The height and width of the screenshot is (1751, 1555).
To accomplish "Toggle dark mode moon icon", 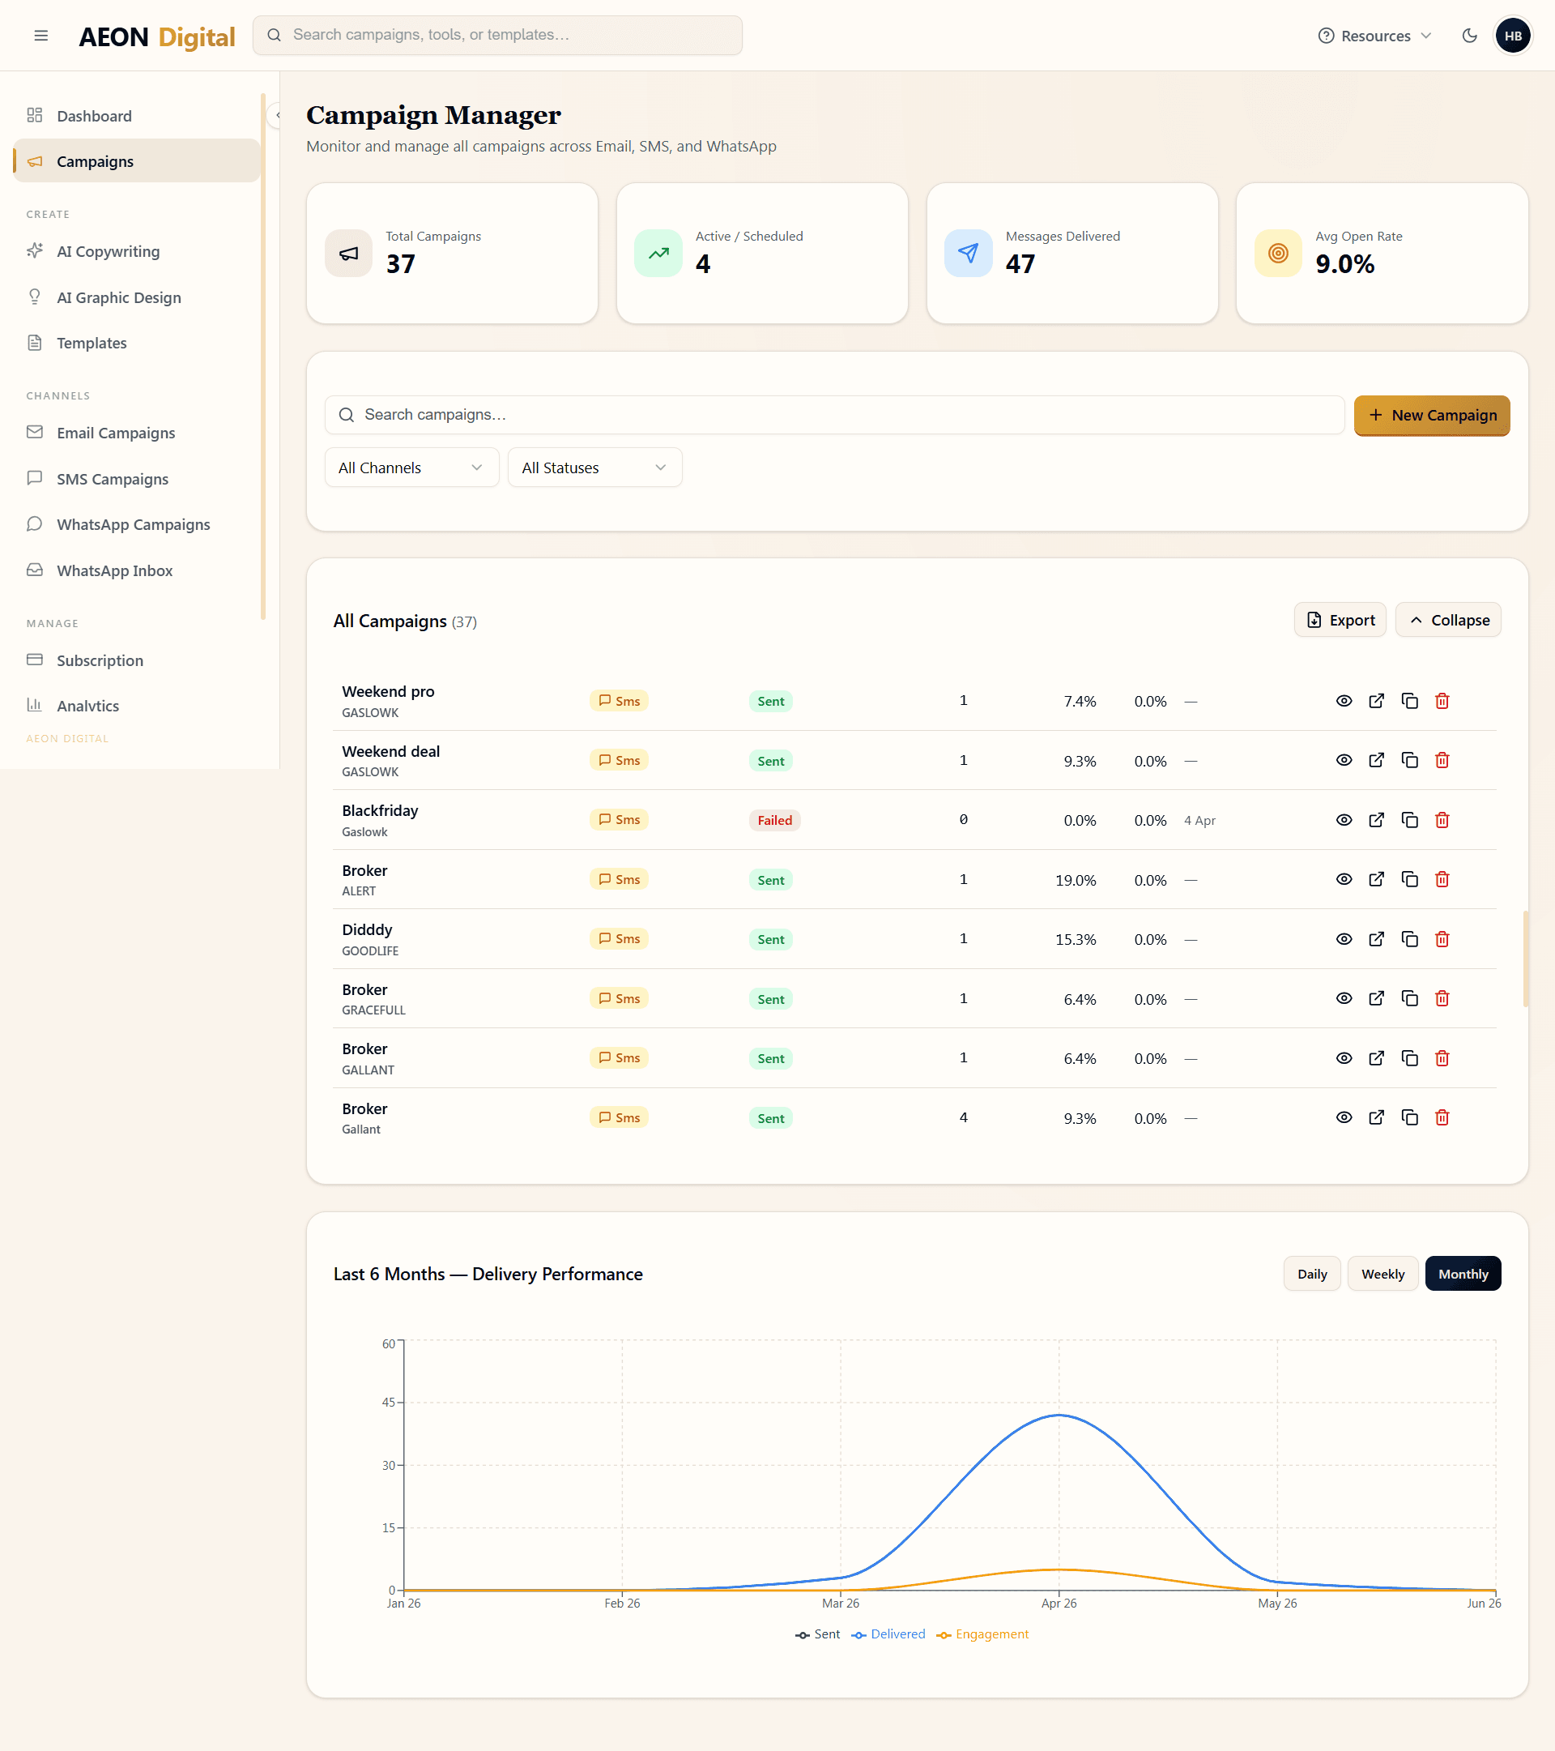I will (x=1469, y=35).
